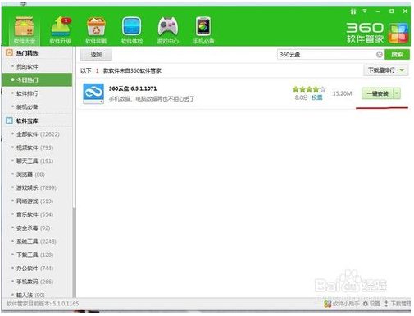Click the software manager version 5.1.0.1165 text
Image resolution: width=414 pixels, height=316 pixels.
coord(43,304)
